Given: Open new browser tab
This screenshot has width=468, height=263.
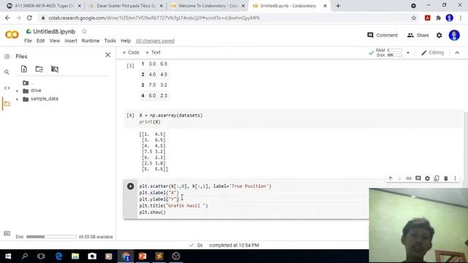Looking at the screenshot, I should (338, 6).
